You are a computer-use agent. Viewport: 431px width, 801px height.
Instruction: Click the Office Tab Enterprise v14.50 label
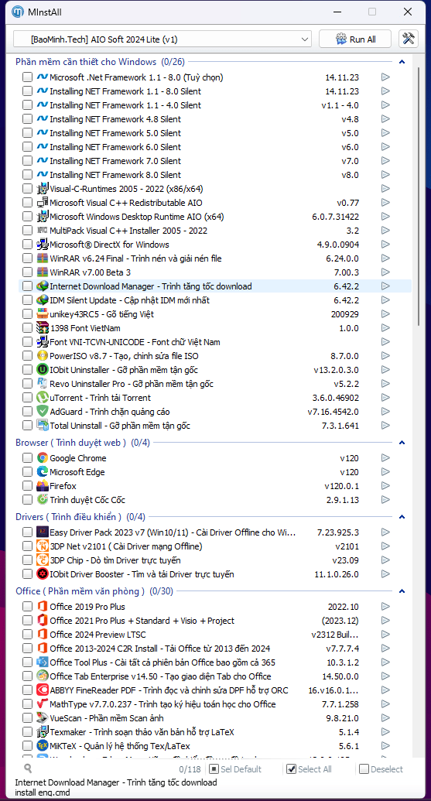(x=160, y=676)
